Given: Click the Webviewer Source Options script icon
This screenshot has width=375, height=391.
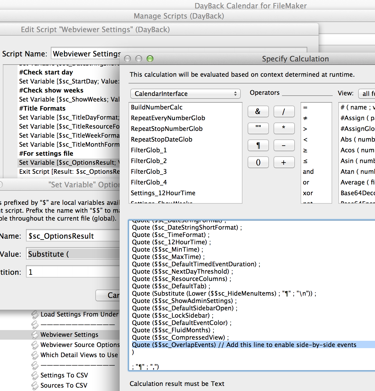Looking at the screenshot, I should (35, 345).
